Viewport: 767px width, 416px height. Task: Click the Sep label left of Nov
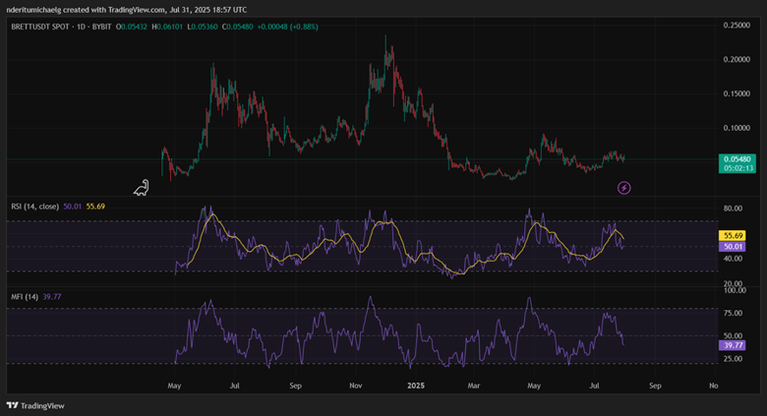[295, 386]
